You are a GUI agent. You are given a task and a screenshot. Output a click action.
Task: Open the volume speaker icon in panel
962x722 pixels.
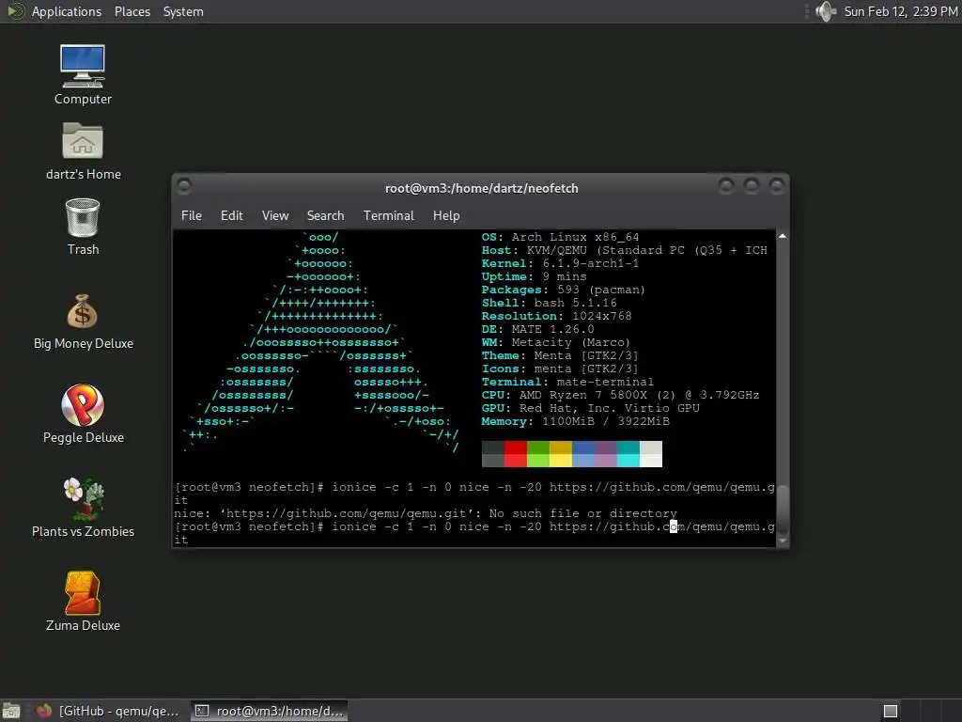click(x=826, y=11)
